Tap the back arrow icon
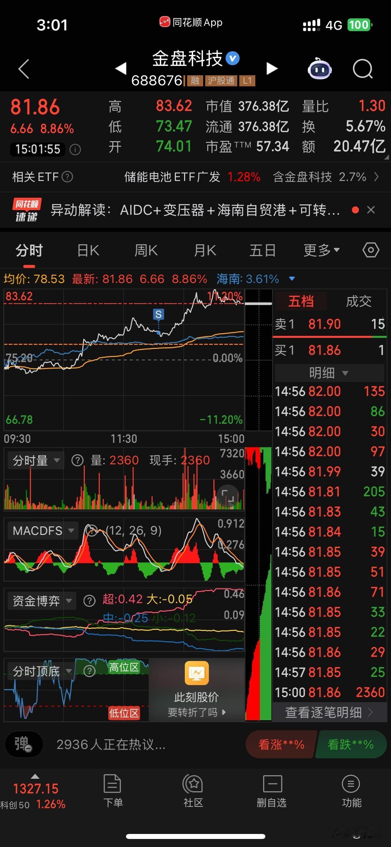Screen dimensions: 391x847 click(24, 69)
